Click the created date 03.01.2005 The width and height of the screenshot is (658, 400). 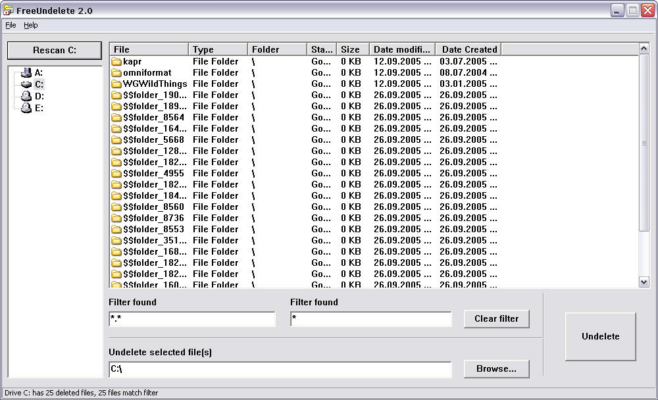click(463, 84)
